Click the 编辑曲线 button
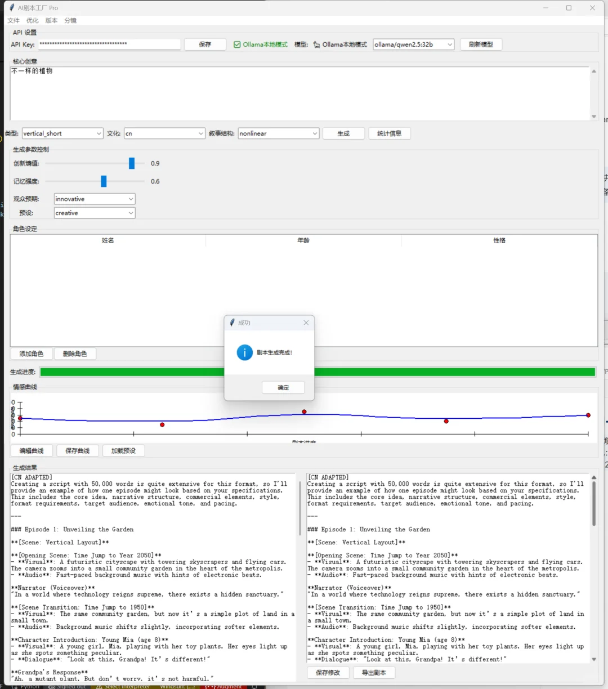Screen dimensions: 608x689 point(32,450)
